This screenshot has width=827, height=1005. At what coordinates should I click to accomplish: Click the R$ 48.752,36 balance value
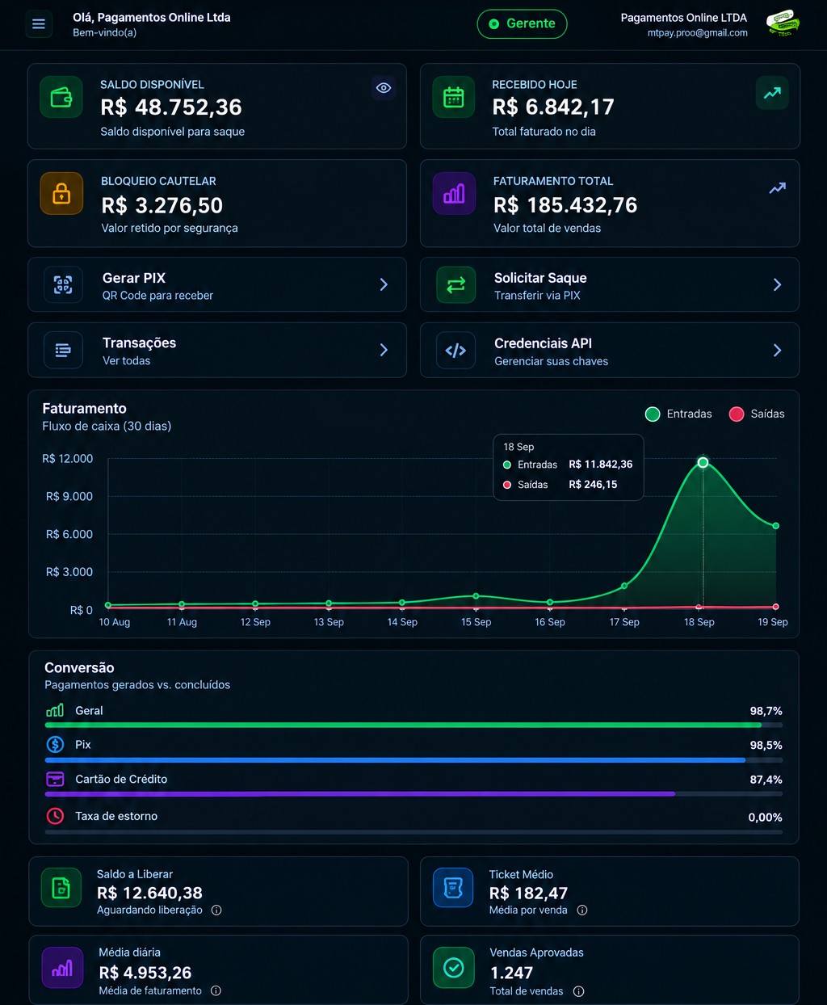(x=171, y=107)
